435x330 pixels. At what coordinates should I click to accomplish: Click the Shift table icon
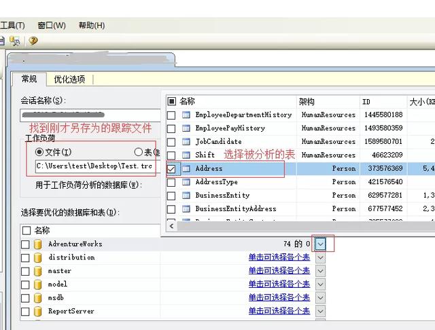point(186,155)
